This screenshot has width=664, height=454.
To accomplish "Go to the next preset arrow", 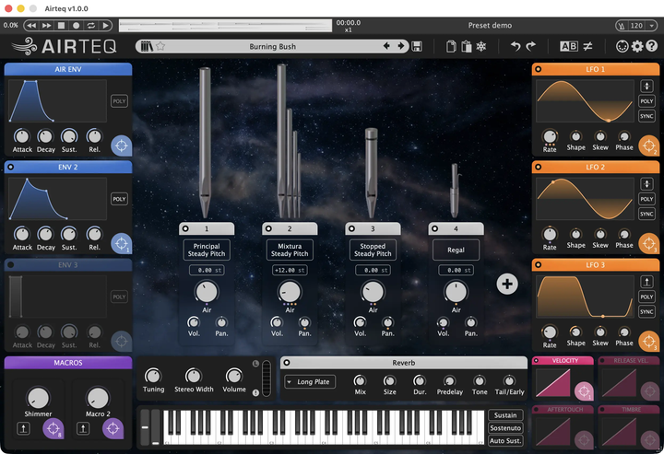I will [400, 46].
